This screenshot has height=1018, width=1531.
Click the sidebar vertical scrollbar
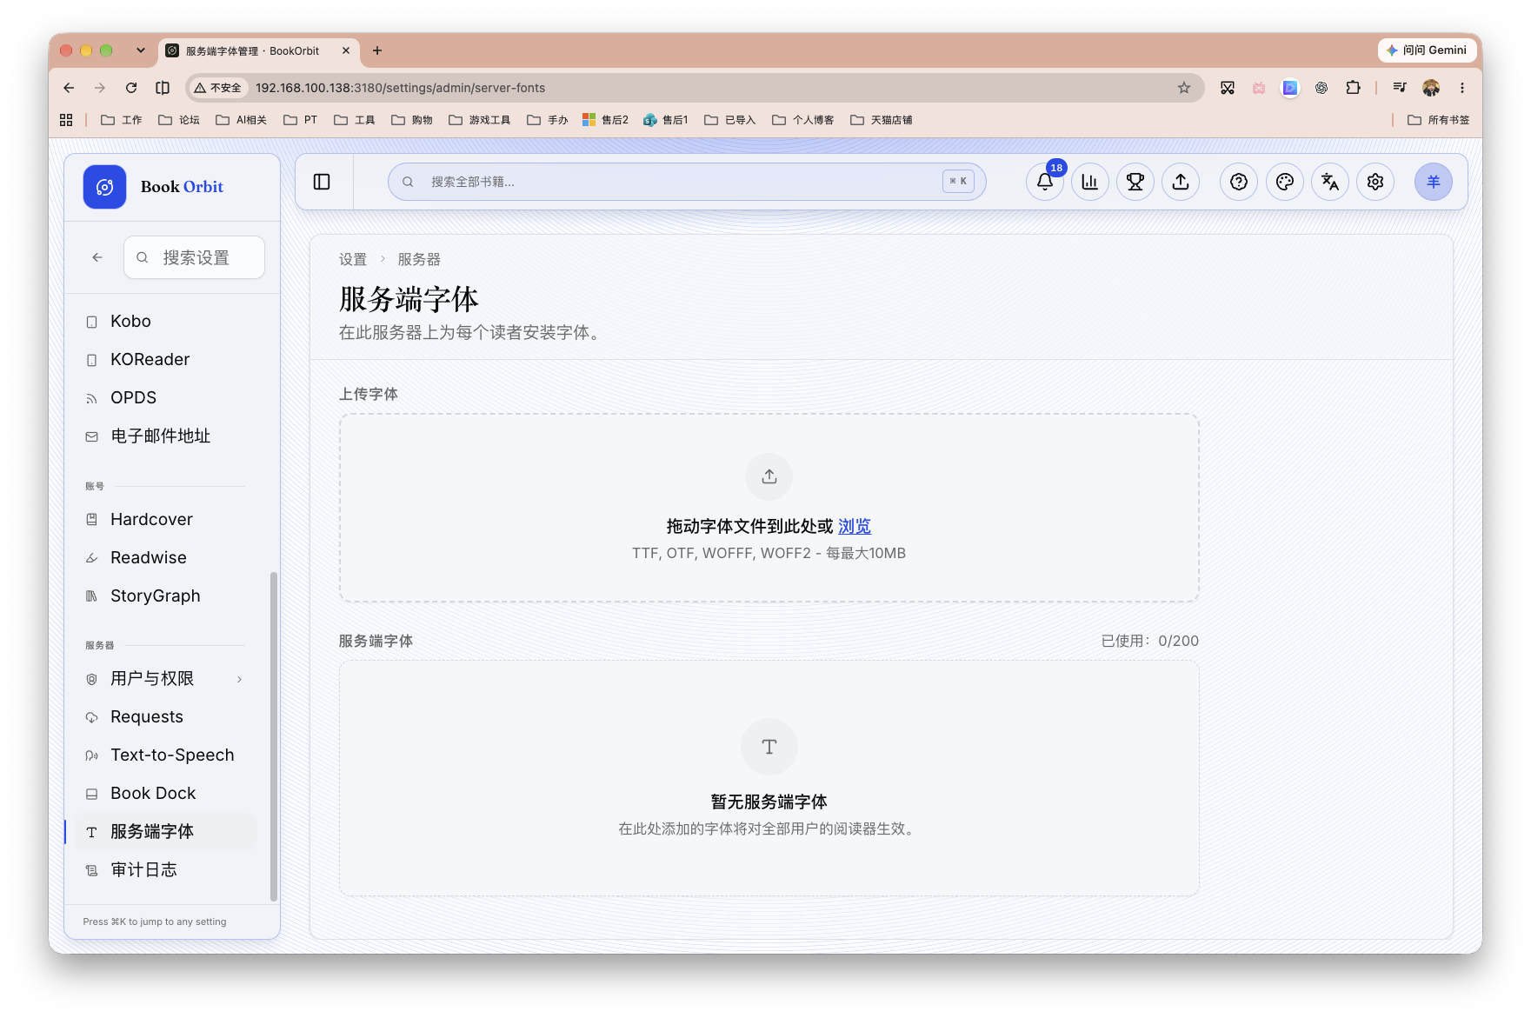[274, 736]
